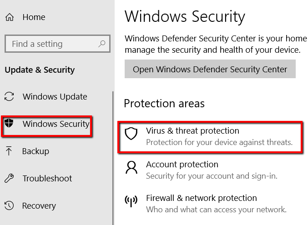
Task: Click the Troubleshoot wrench icon
Action: (x=9, y=179)
